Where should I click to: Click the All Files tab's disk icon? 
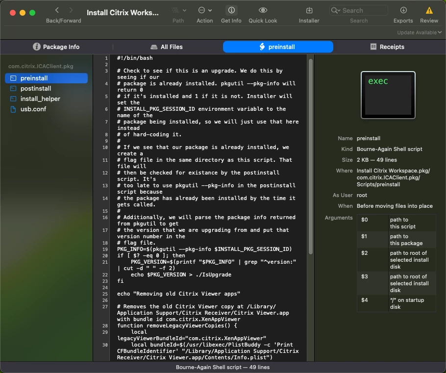tap(154, 47)
